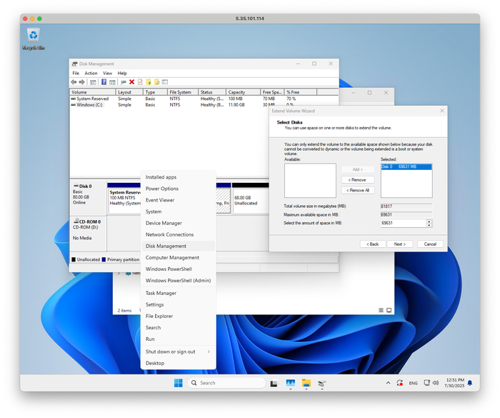Screen dimensions: 500x418
Task: Open Windows Start button on taskbar
Action: 178,383
